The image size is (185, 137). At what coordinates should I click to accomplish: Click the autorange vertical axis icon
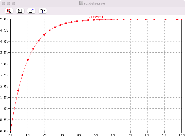click(x=20, y=11)
